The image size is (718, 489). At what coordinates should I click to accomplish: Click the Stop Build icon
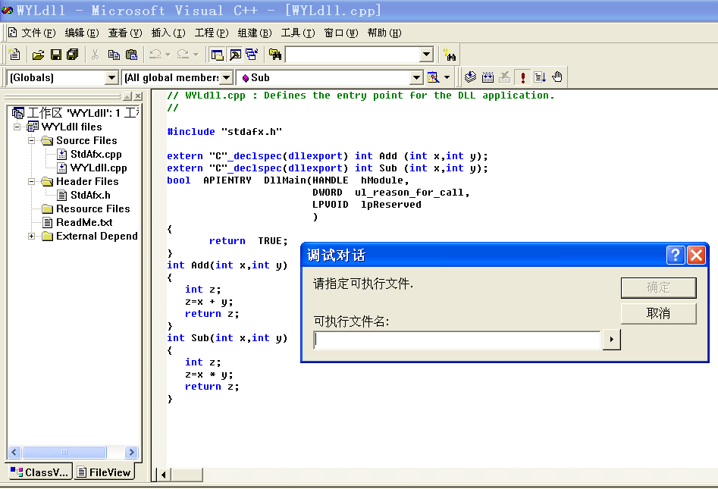(x=505, y=77)
